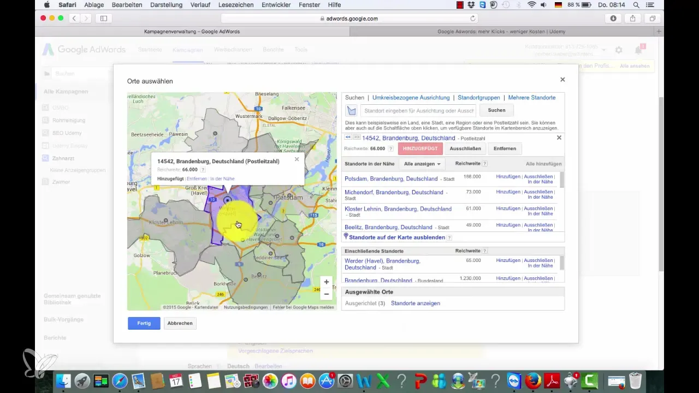The height and width of the screenshot is (393, 699).
Task: Click into the Standort eingeben input field
Action: pos(418,111)
